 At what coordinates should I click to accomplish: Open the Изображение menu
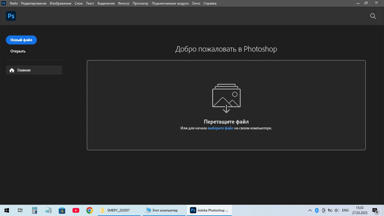[x=60, y=3]
